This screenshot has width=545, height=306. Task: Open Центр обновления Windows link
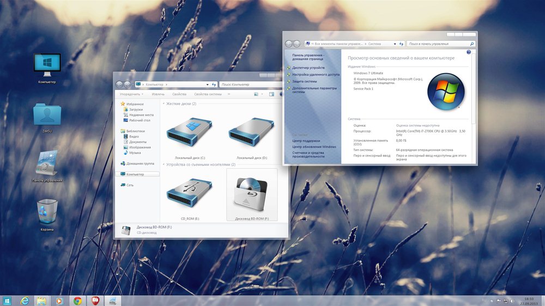314,147
